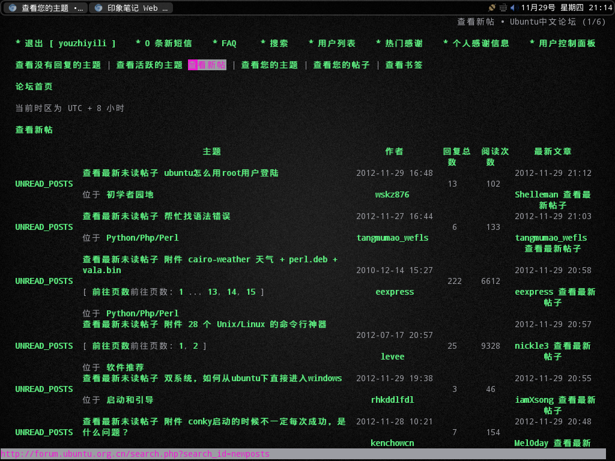Screen dimensions: 615x461
Task: View eexpress in the 作者 column
Action: point(395,292)
